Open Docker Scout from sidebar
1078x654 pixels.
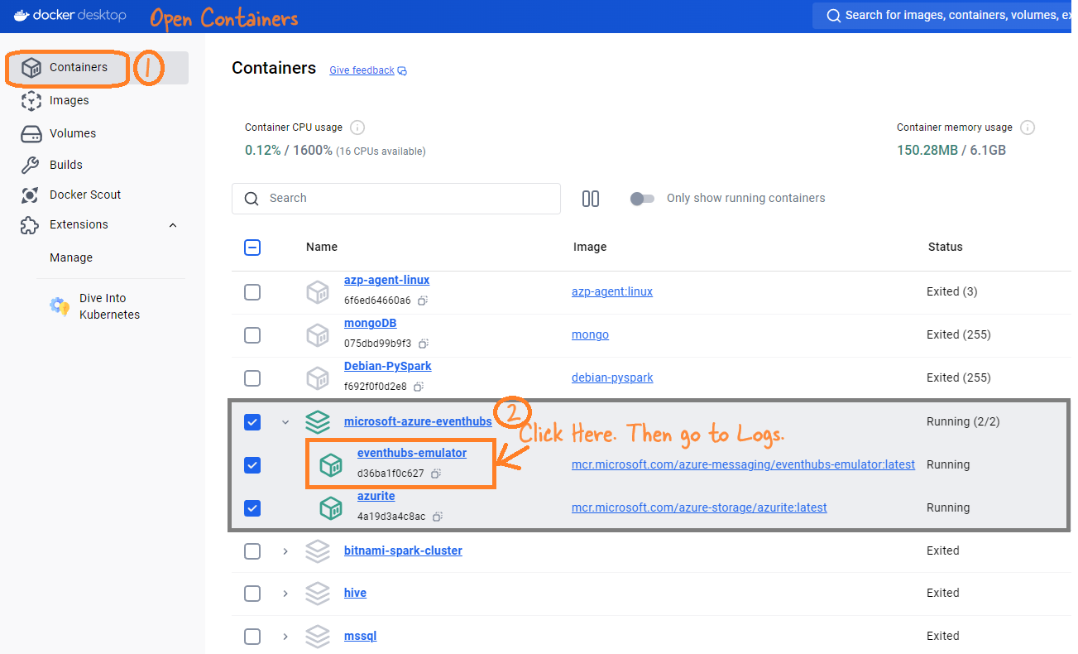pos(84,195)
